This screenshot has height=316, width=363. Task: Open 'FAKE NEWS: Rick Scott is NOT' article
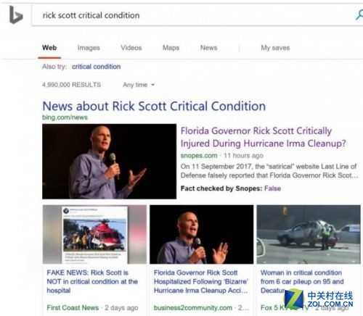92,281
